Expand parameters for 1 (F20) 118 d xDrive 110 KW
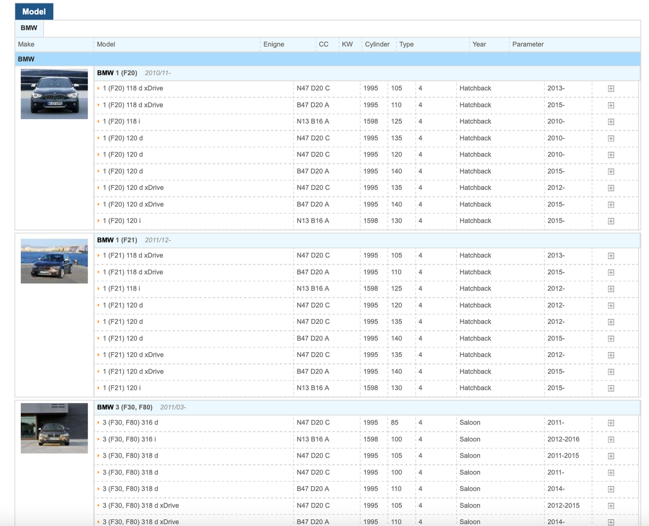The width and height of the screenshot is (649, 526). coord(611,105)
